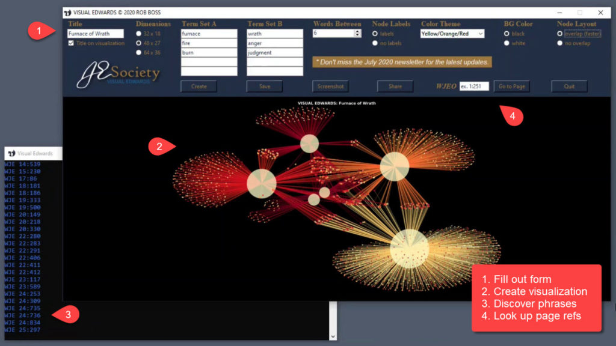Click the 'WJE 23:117' console line

pos(22,279)
